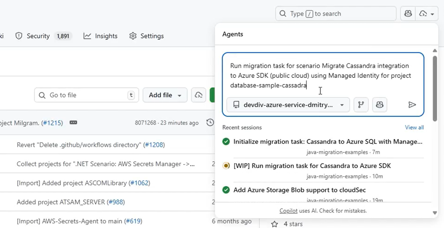
Task: Click the custom agent Copilot icon beside branch
Action: 380,105
